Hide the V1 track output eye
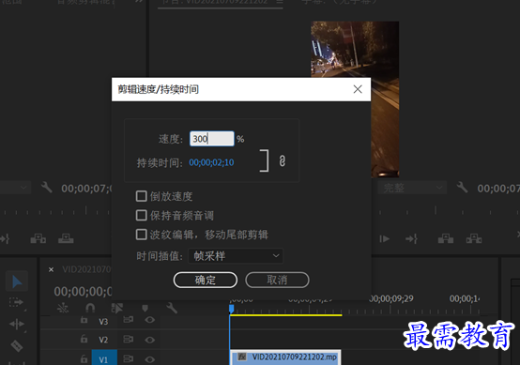This screenshot has height=365, width=520. pyautogui.click(x=149, y=359)
